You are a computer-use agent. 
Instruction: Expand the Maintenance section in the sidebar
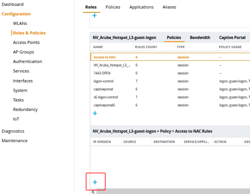point(15,141)
